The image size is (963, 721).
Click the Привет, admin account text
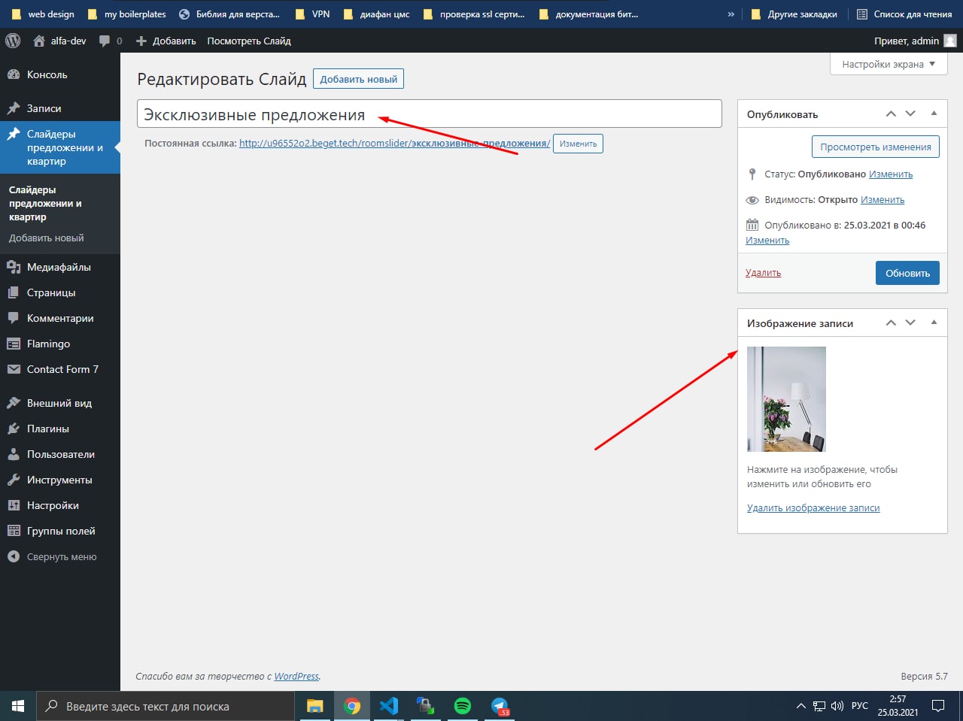pos(907,41)
